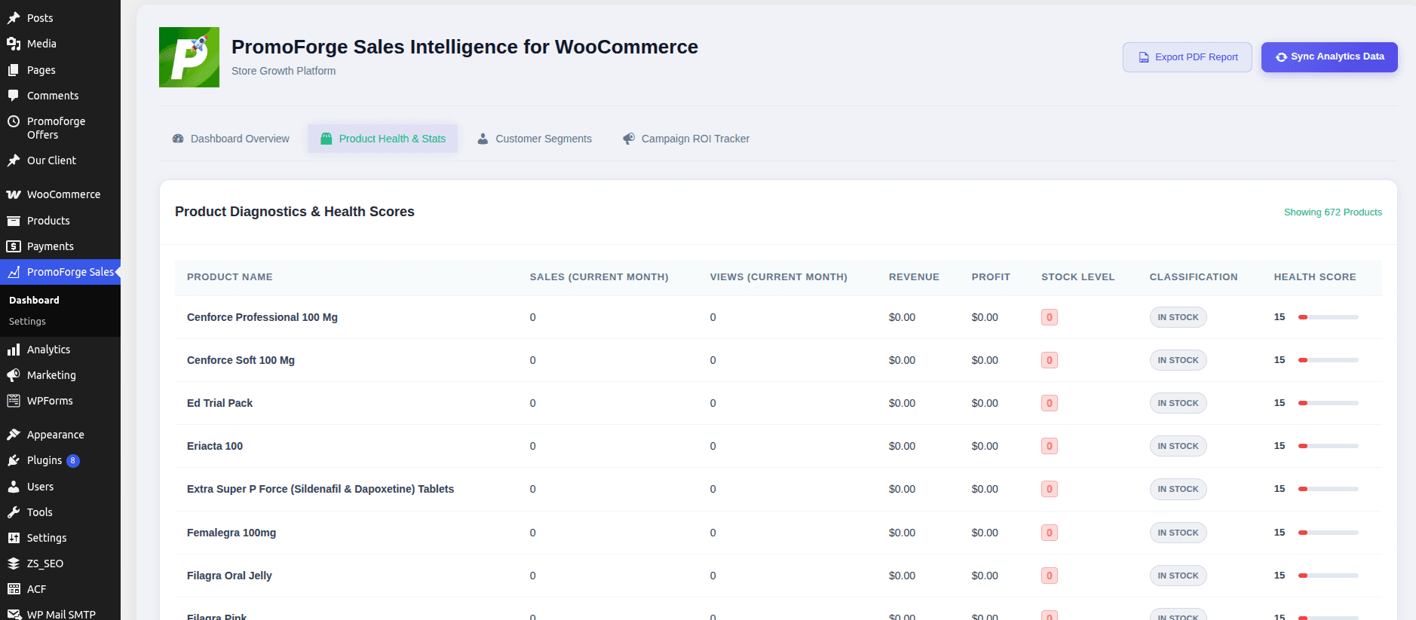
Task: Click the Health Score column header
Action: (1315, 277)
